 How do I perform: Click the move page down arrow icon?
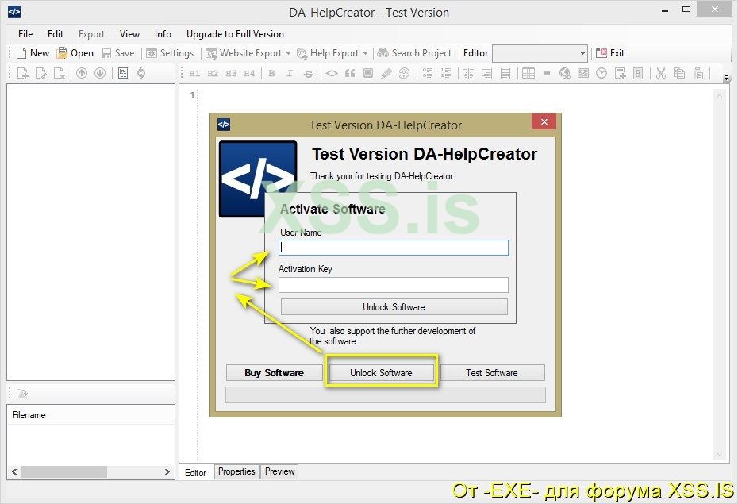100,73
